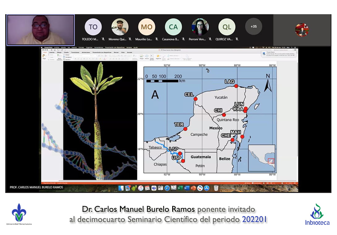This screenshot has width=337, height=235.
Task: Open the Trash in the dock
Action: tap(216, 188)
